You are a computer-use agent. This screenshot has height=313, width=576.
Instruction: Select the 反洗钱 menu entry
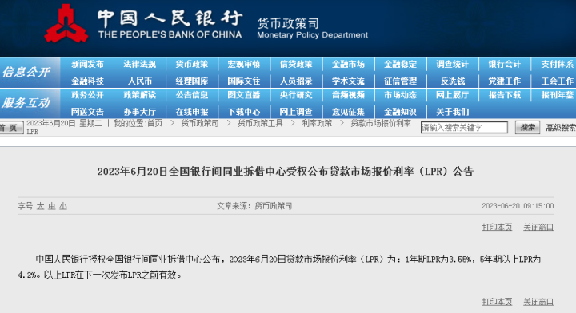click(453, 81)
